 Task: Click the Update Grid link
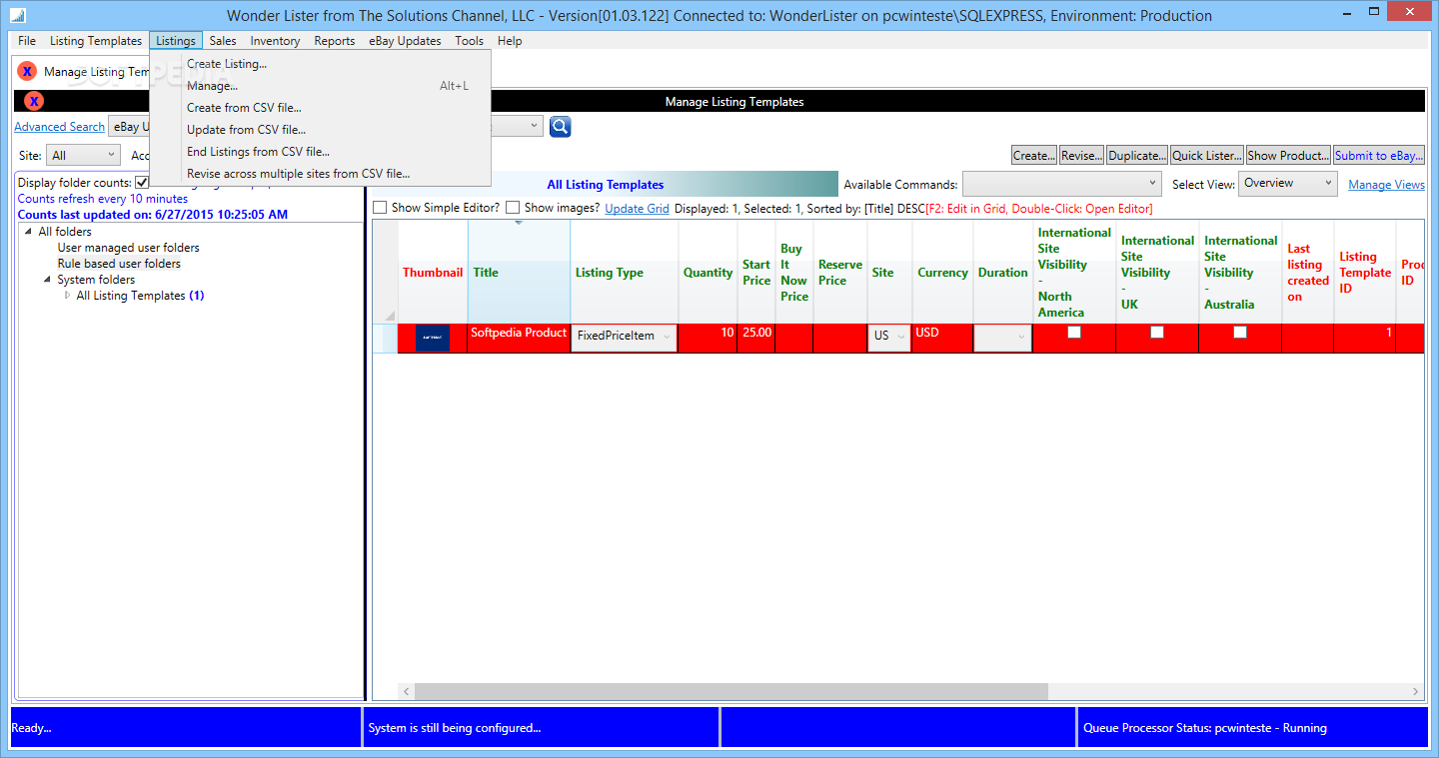tap(637, 209)
